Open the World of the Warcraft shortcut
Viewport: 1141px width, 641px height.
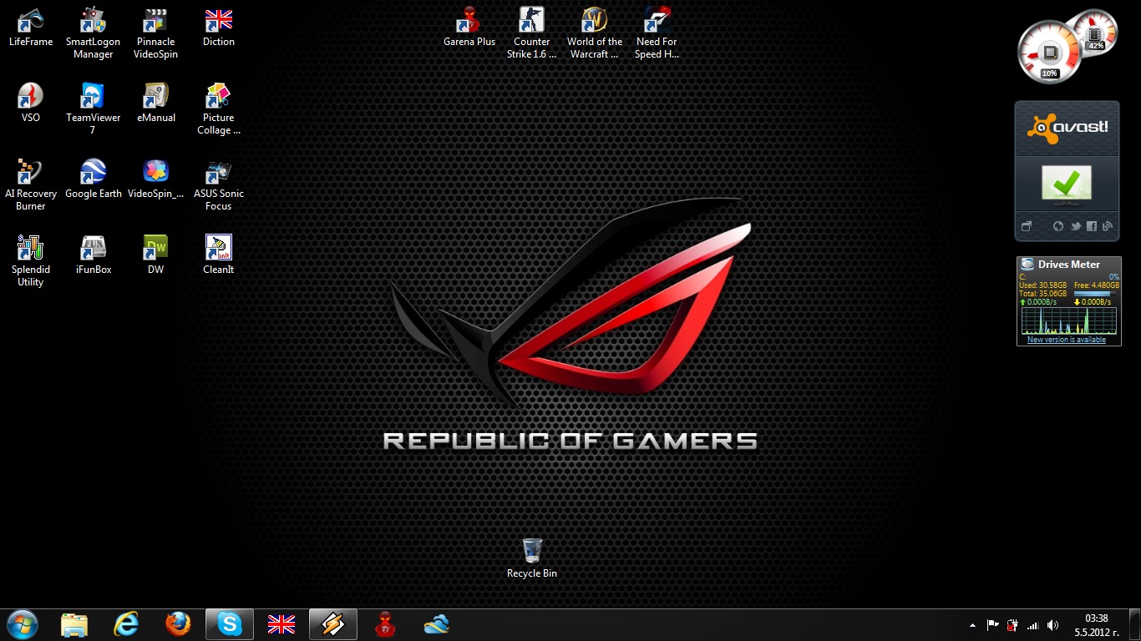click(x=595, y=33)
